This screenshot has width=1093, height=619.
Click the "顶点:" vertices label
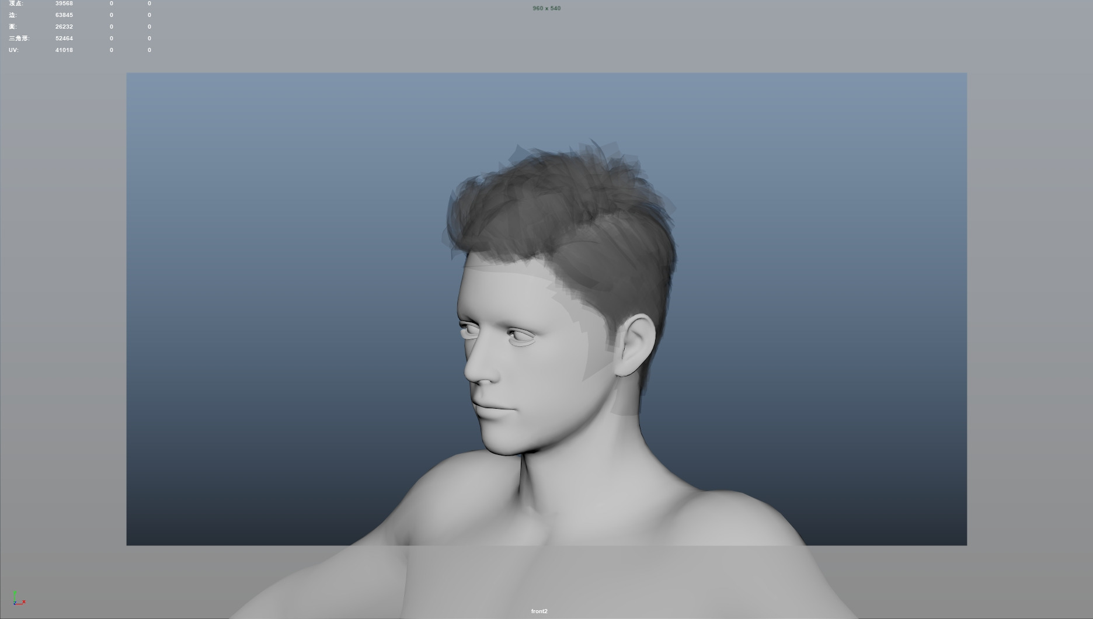pyautogui.click(x=16, y=4)
